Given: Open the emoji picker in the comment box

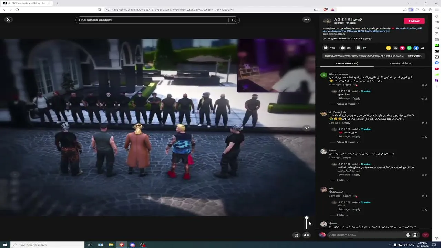Looking at the screenshot, I should tap(415, 235).
